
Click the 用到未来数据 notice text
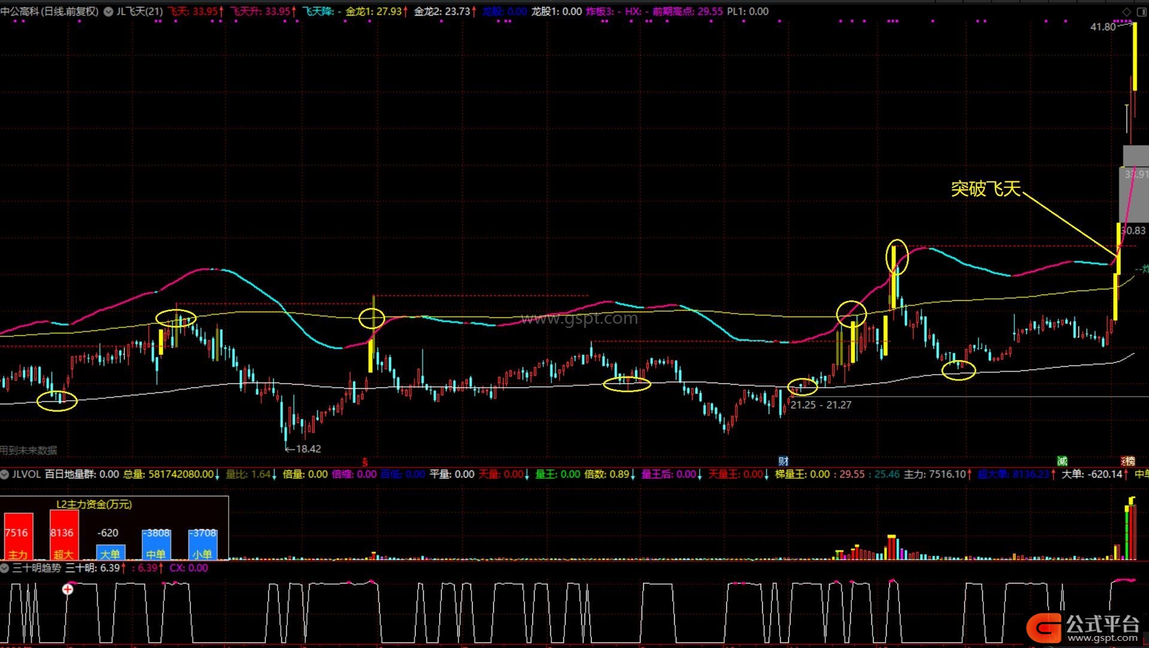pos(29,451)
